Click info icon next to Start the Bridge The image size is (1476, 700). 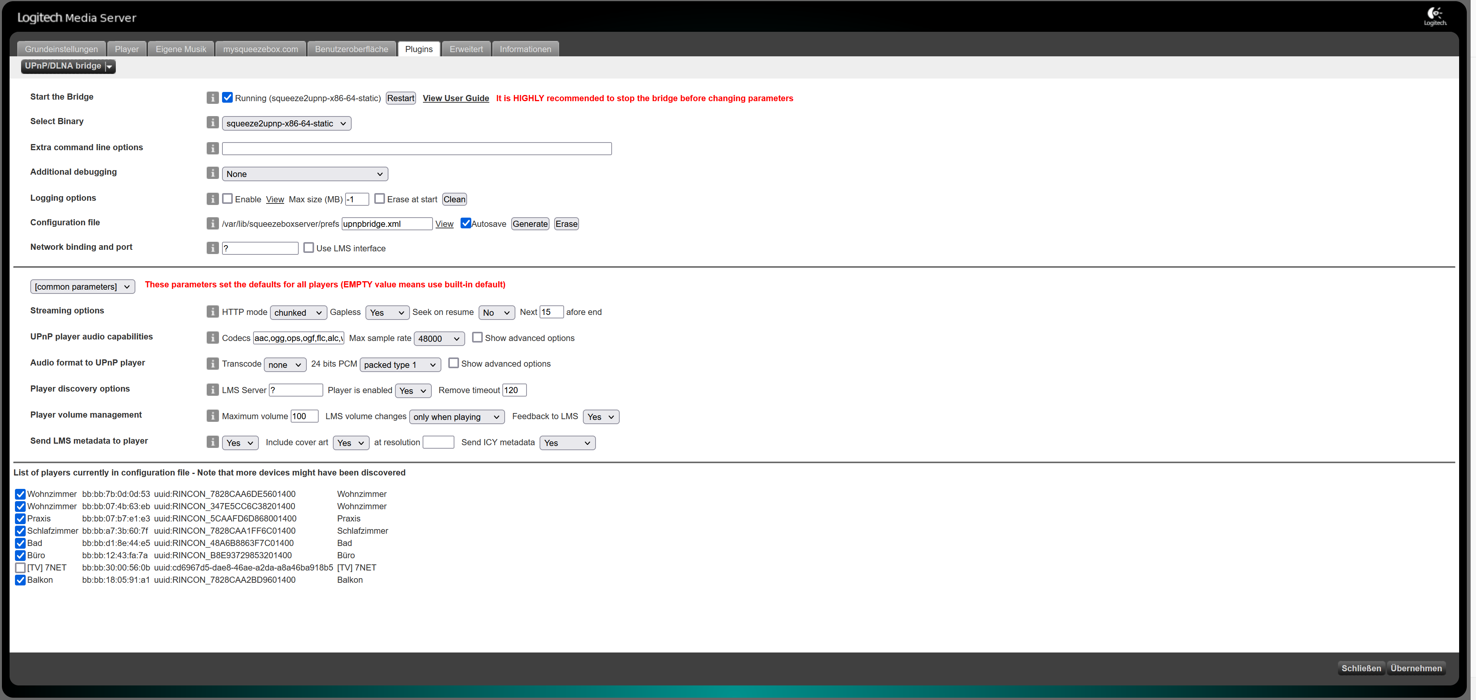(212, 98)
